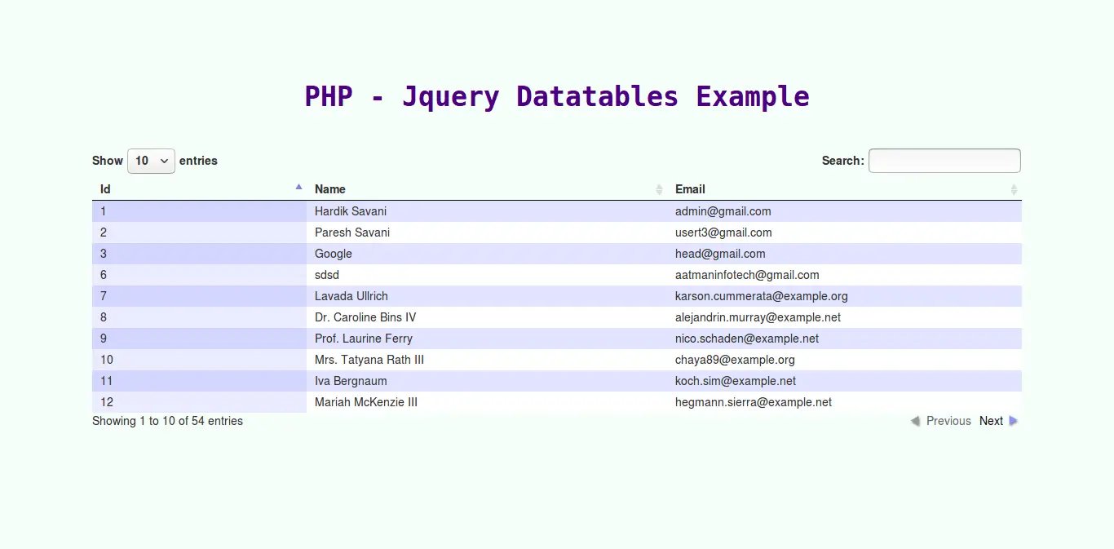This screenshot has width=1114, height=549.
Task: Click into the Search input field
Action: [944, 161]
